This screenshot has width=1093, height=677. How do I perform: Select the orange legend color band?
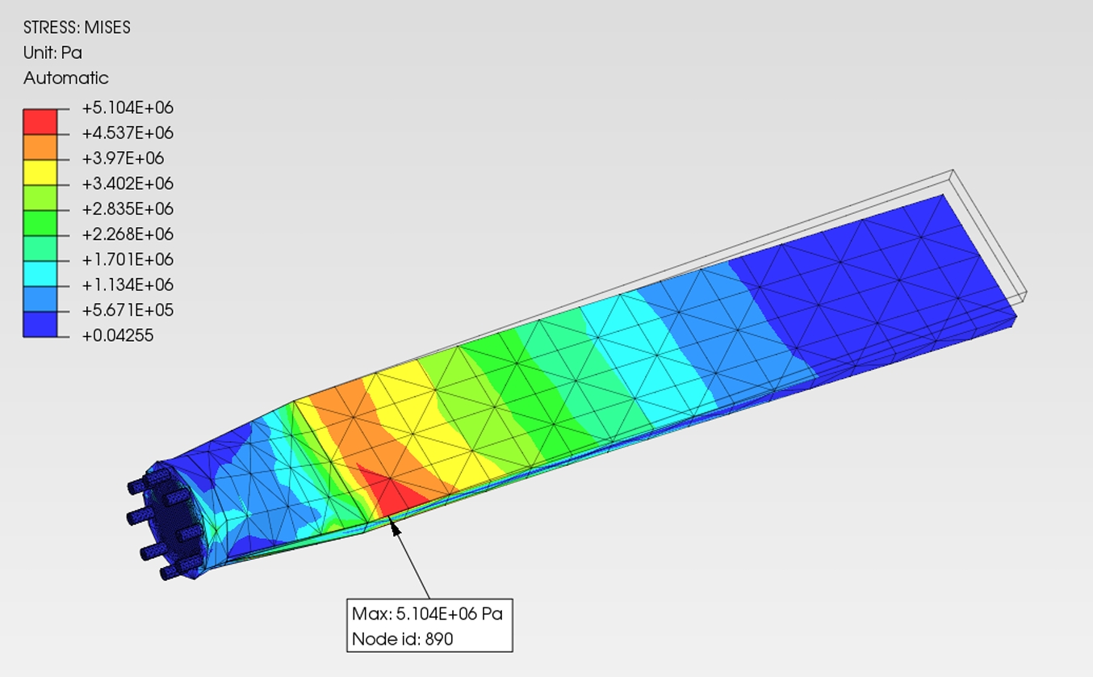coord(40,146)
